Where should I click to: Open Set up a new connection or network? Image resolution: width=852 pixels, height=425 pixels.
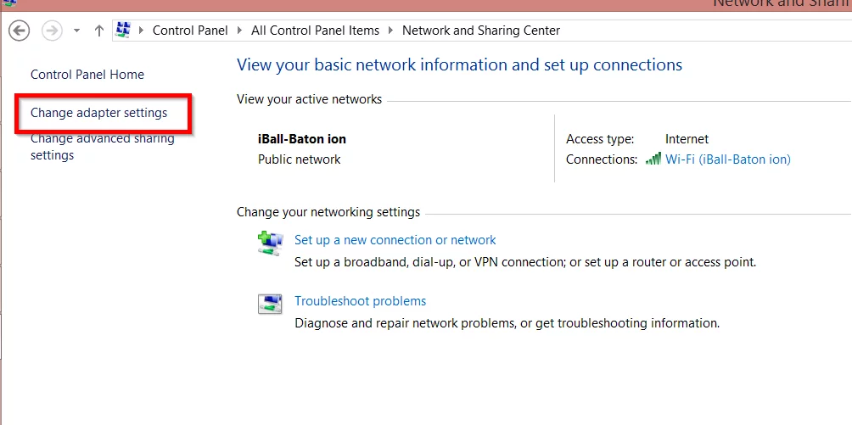(395, 240)
